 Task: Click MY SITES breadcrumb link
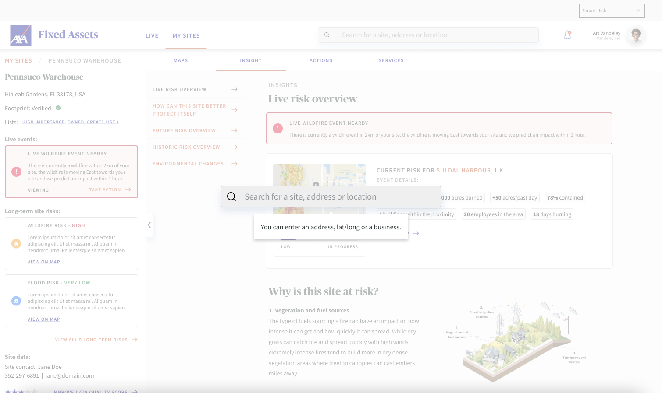pos(18,61)
